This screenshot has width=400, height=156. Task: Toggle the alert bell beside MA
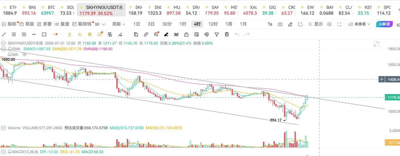coord(9,54)
